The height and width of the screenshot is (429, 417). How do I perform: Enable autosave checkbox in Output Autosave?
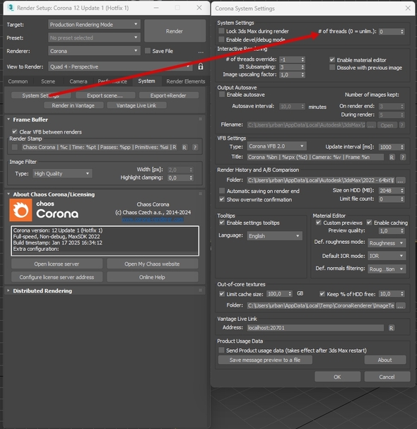coord(222,95)
